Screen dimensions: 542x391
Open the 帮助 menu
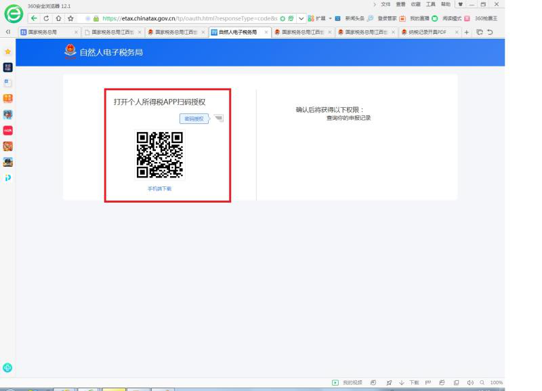click(446, 4)
